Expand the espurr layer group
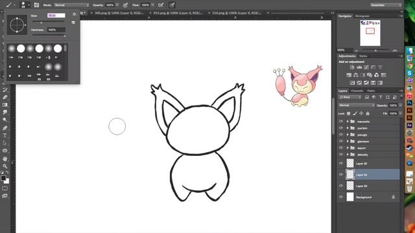415x233 pixels. 348,148
